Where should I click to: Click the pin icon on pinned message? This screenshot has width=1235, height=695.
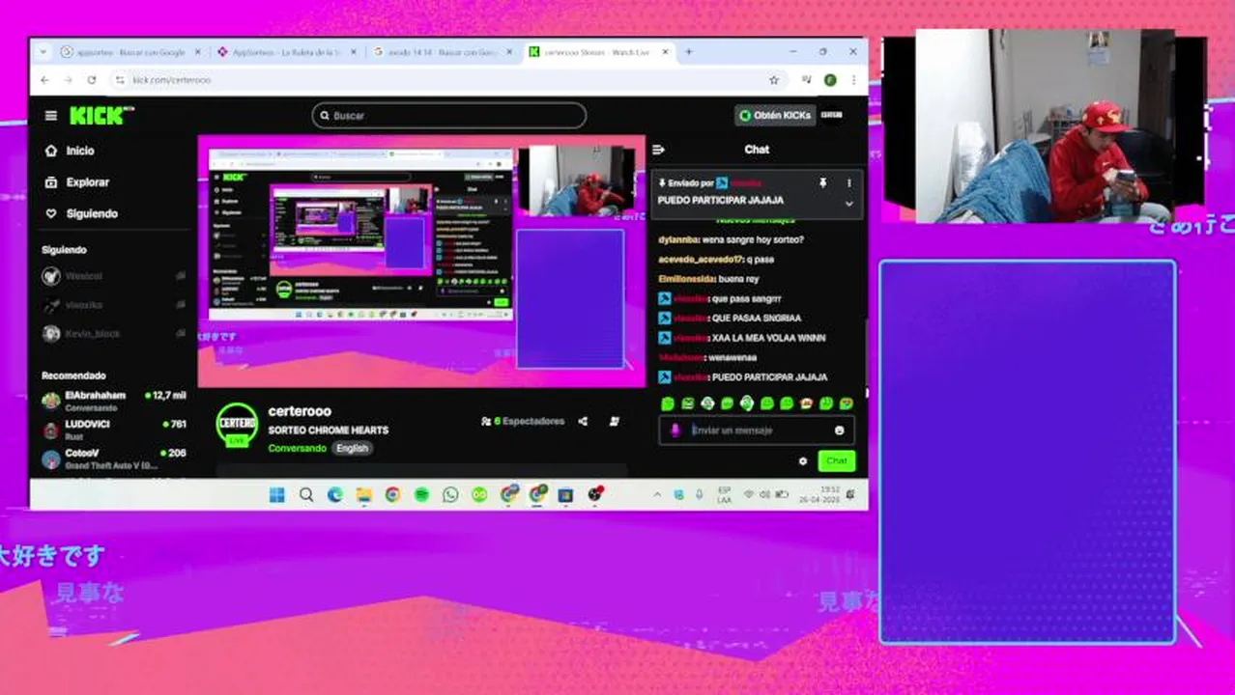pos(822,182)
